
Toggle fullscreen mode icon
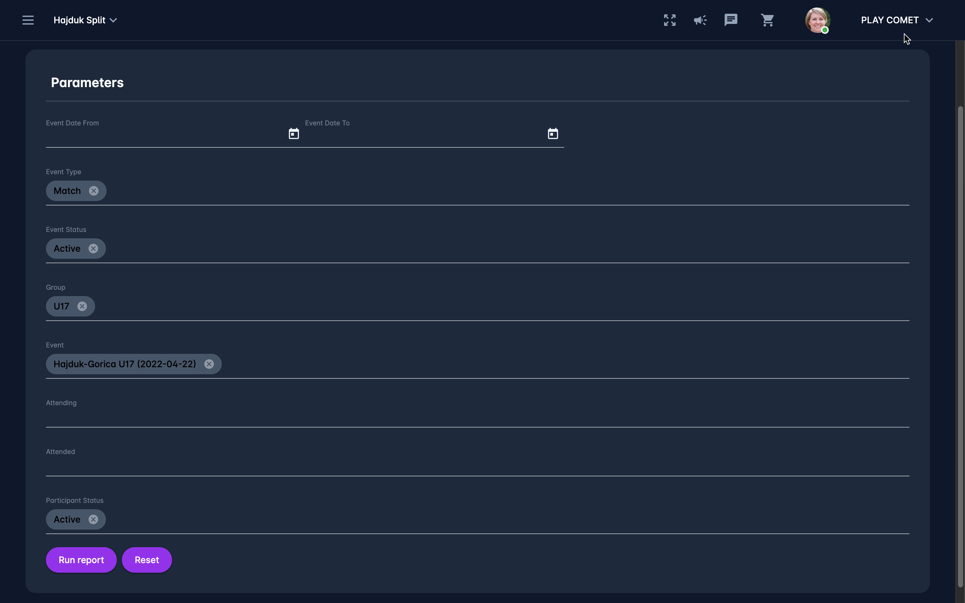(670, 20)
